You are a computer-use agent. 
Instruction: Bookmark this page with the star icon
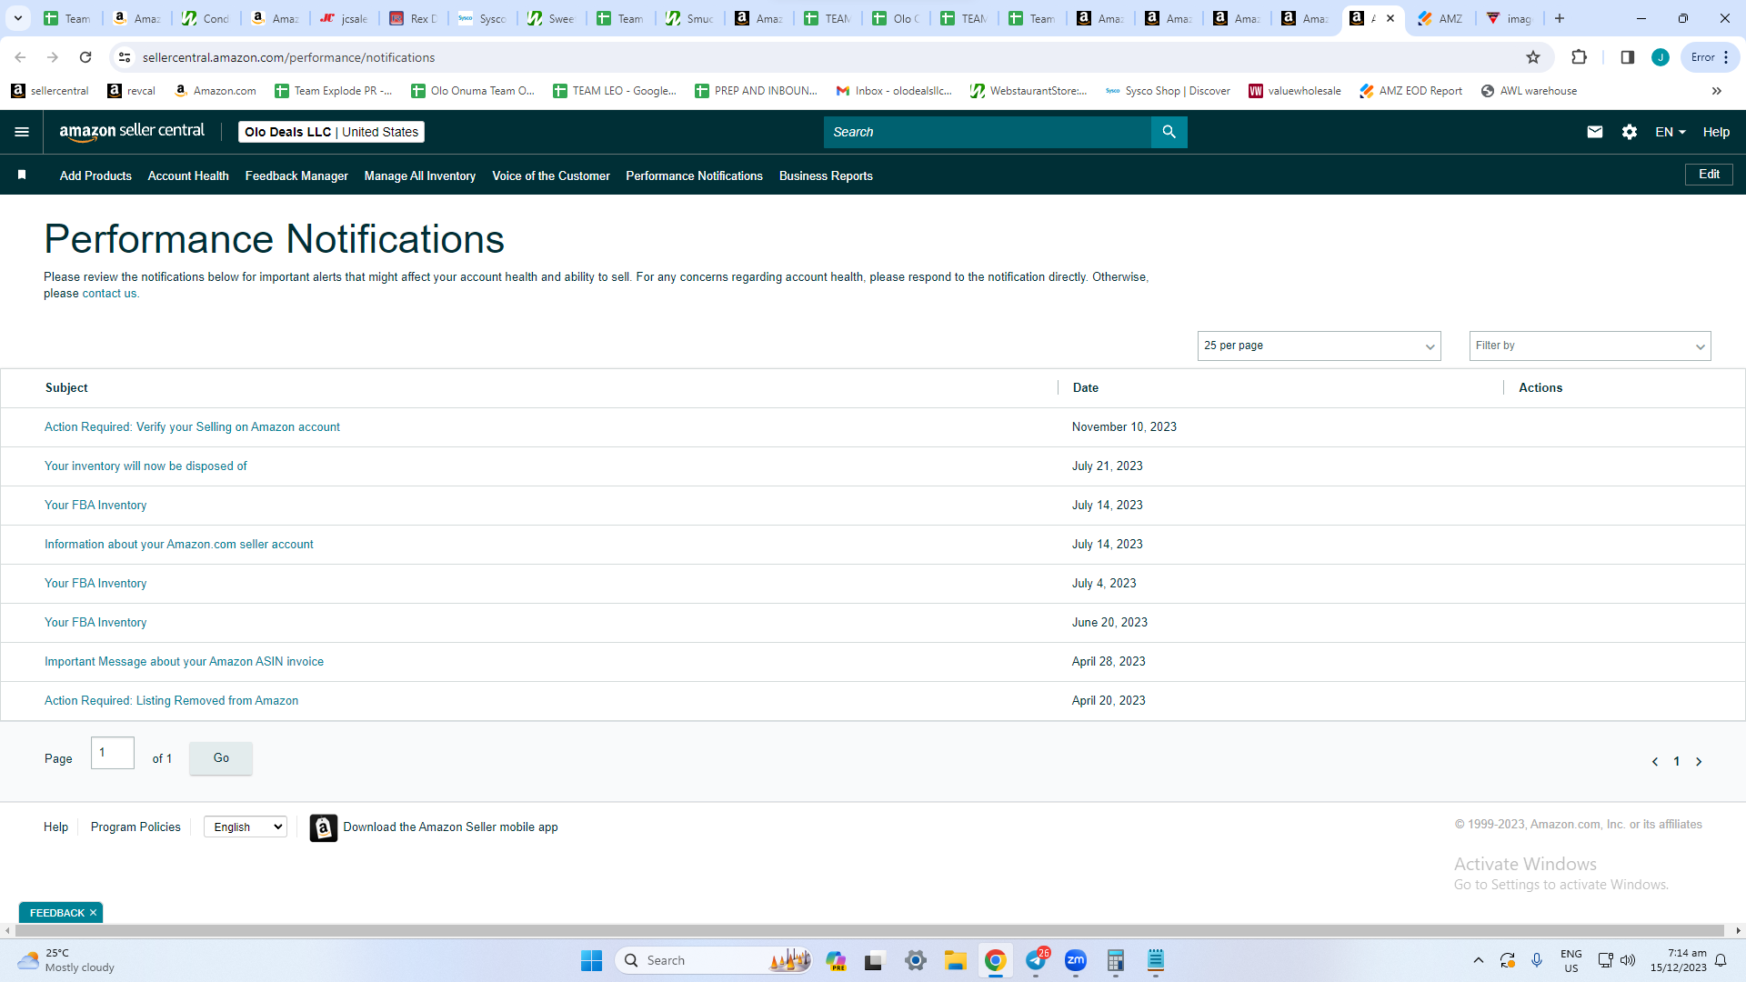[1533, 57]
